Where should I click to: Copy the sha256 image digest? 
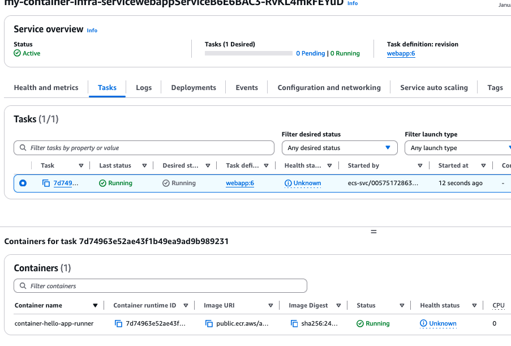[x=294, y=324]
